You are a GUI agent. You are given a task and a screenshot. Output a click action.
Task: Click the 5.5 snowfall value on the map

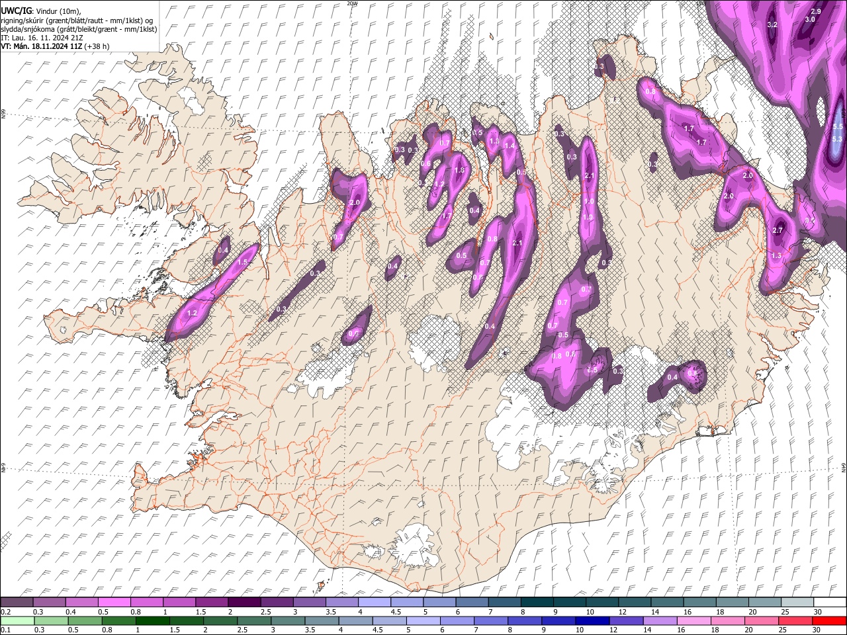[x=837, y=126]
